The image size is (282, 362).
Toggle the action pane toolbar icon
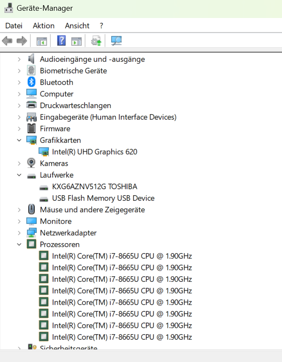tap(76, 41)
